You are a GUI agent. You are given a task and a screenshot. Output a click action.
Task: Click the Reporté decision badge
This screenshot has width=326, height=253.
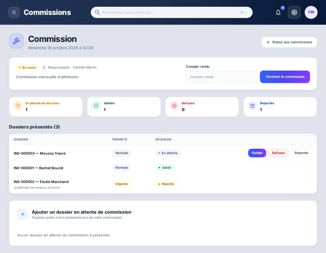(x=166, y=184)
